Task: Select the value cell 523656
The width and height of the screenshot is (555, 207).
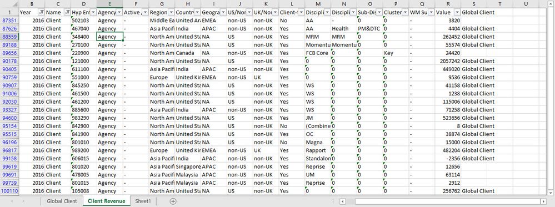Action: point(448,118)
